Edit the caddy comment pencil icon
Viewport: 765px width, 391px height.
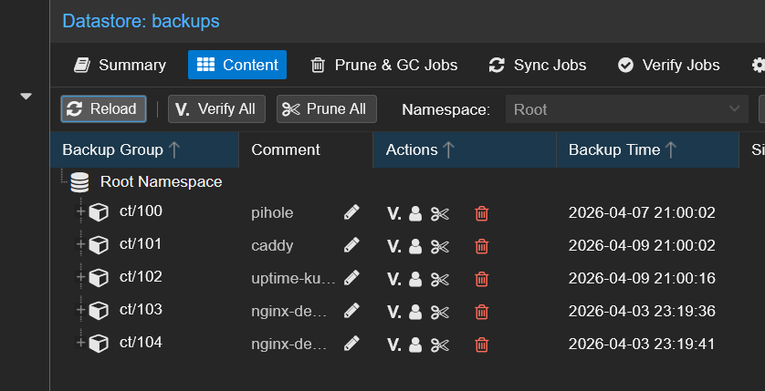(351, 245)
